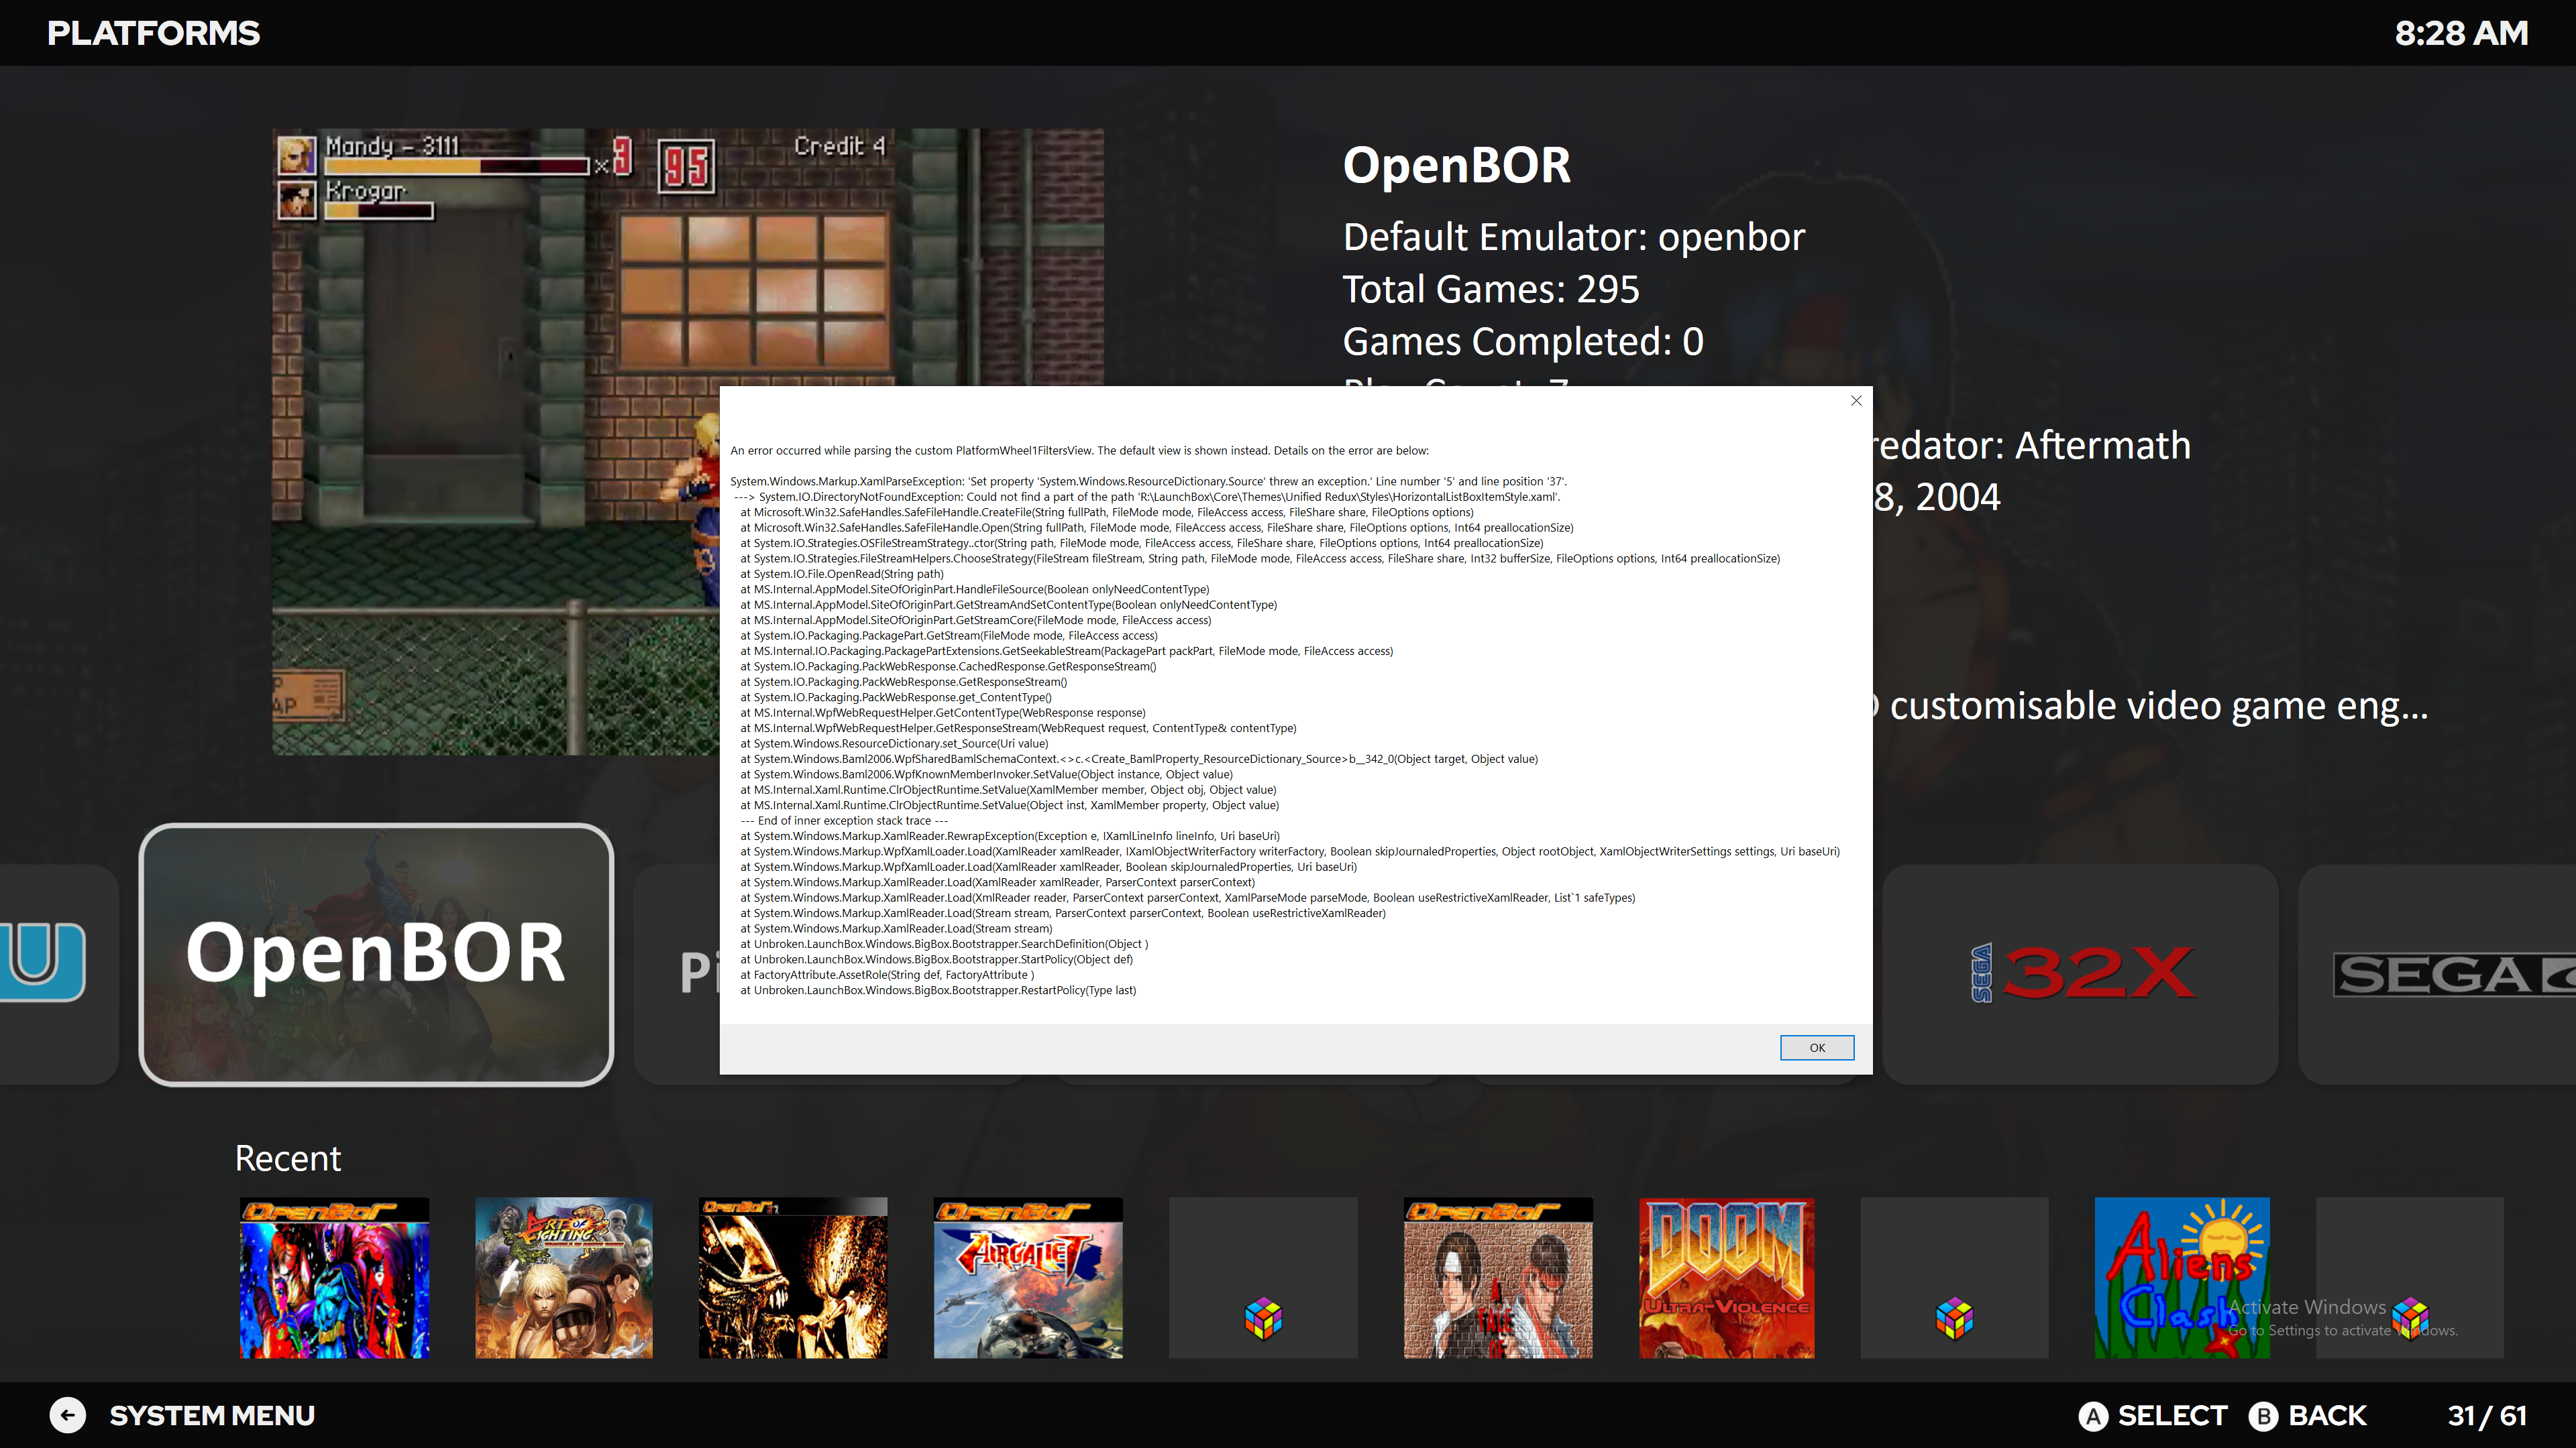Open the first recent OpenBOR superhero game
The width and height of the screenshot is (2576, 1448).
[x=334, y=1278]
